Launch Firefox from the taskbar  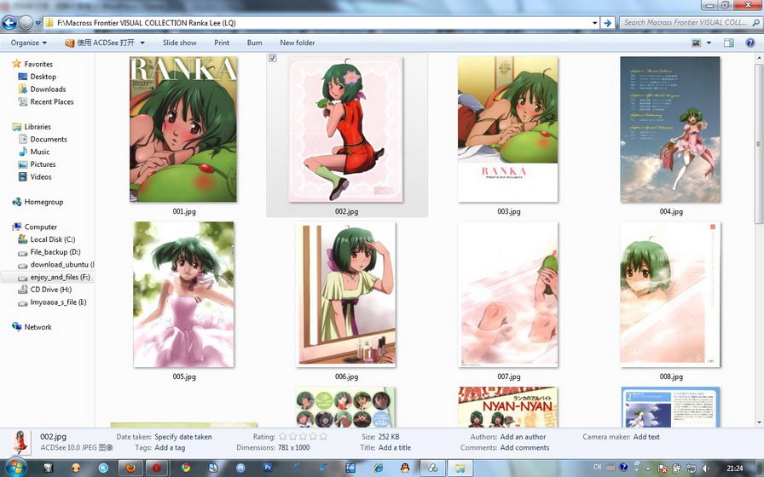tap(130, 468)
